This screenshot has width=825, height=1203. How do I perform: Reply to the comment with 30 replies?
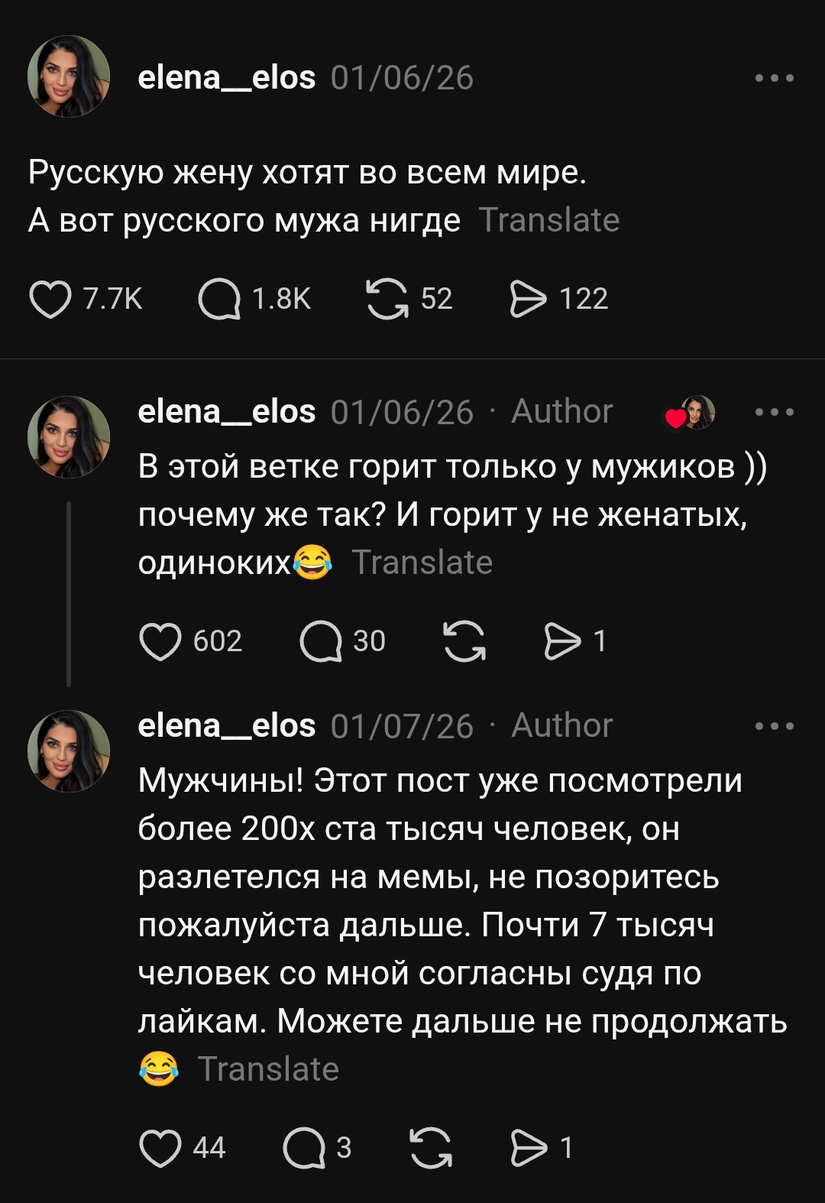coord(321,641)
